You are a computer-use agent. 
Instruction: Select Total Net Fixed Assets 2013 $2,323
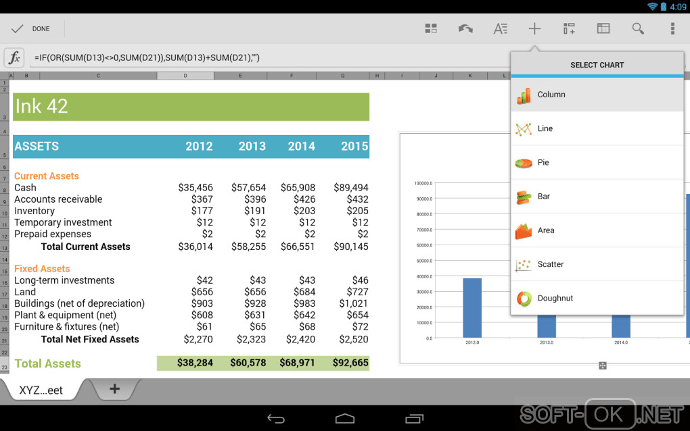pyautogui.click(x=251, y=339)
